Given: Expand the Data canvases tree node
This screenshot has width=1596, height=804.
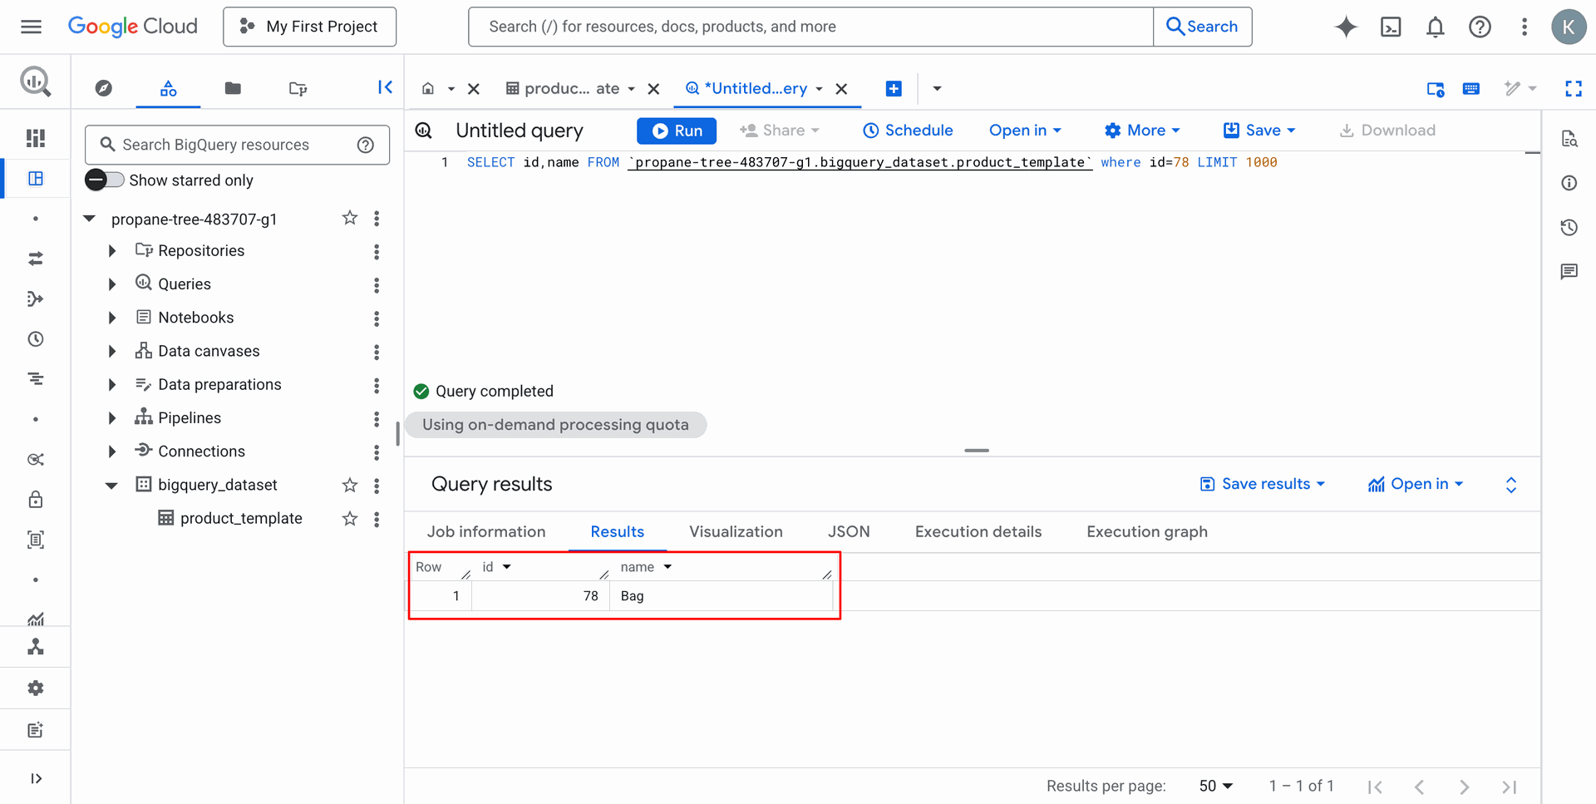Looking at the screenshot, I should 112,352.
